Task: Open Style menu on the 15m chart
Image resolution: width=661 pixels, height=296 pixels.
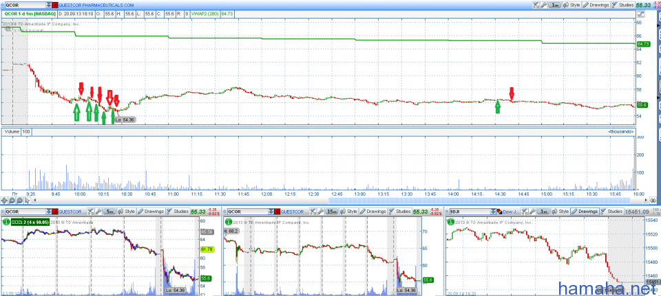Action: pos(348,212)
